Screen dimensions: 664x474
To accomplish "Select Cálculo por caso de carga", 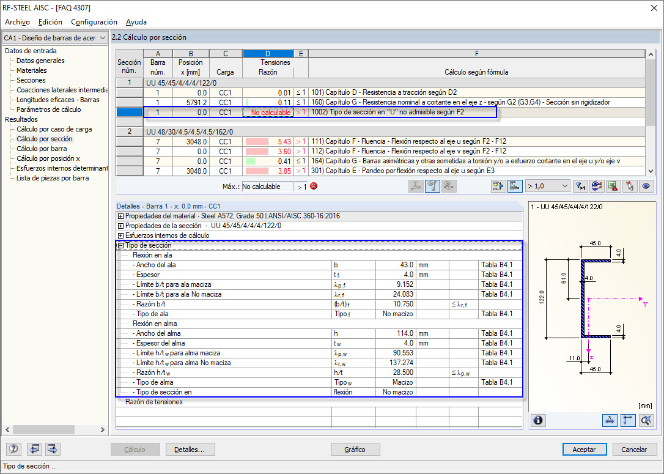I will tap(54, 129).
